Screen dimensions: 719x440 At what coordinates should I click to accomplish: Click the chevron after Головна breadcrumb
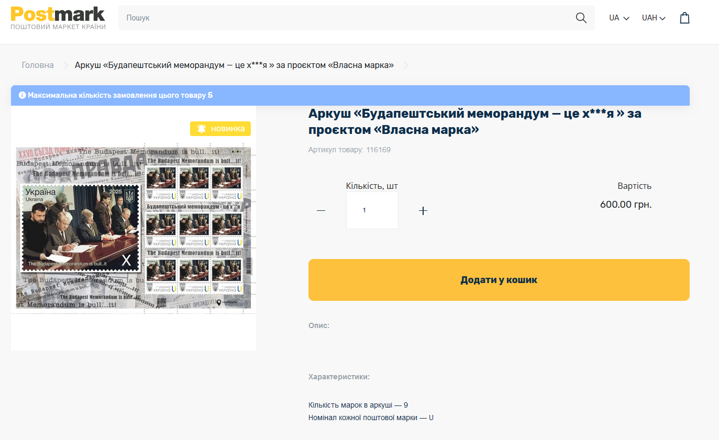click(66, 65)
